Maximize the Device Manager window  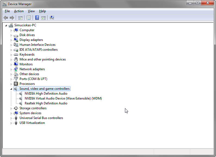point(198,3)
